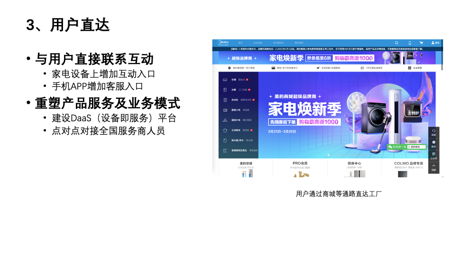This screenshot has height=256, width=455.
Task: Click the caption 用户通过商城等通路直达工厂
Action: tap(338, 194)
